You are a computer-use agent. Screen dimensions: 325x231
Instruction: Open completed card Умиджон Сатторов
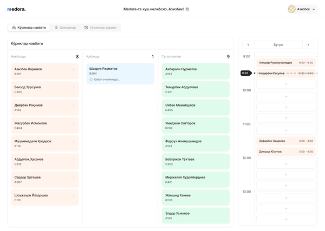click(196, 125)
